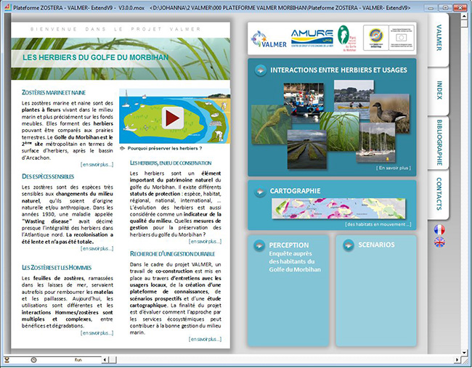Viewport: 472px width, 368px height.
Task: Click Les herbiers du Golfe du Morbihan banner title
Action: coord(95,57)
